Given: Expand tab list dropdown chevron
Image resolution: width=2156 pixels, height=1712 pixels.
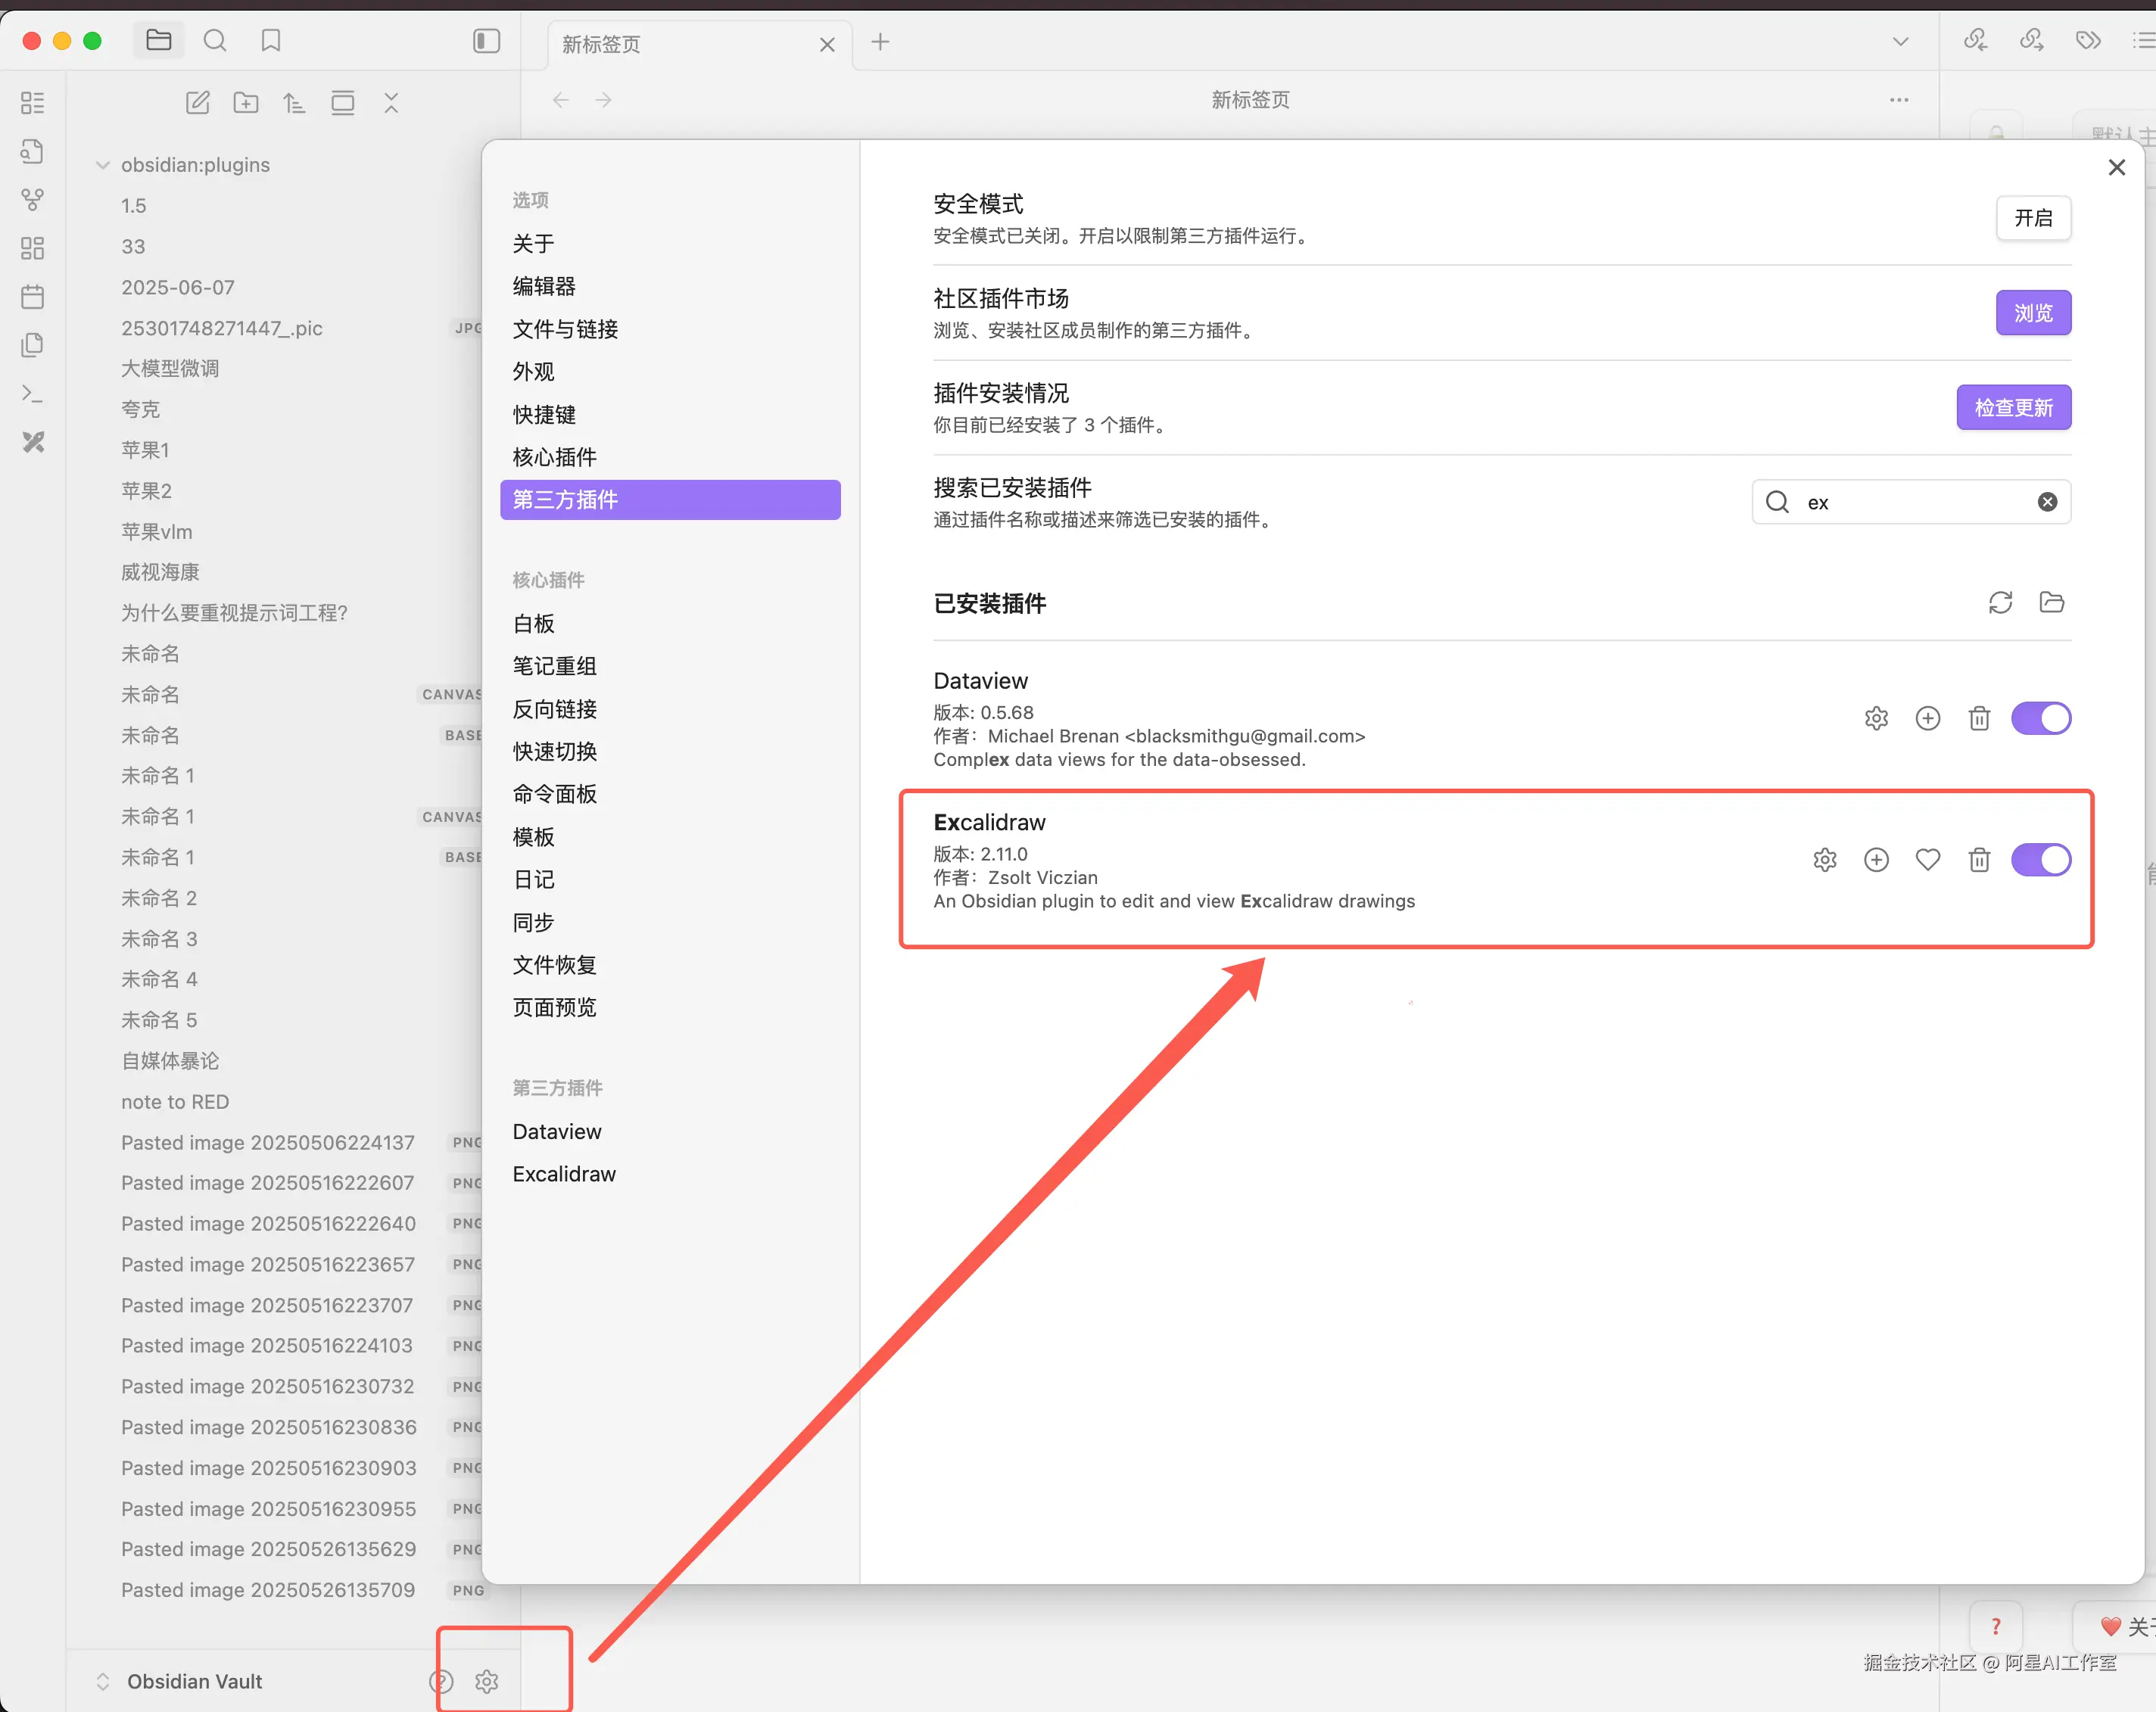Looking at the screenshot, I should (x=1900, y=42).
